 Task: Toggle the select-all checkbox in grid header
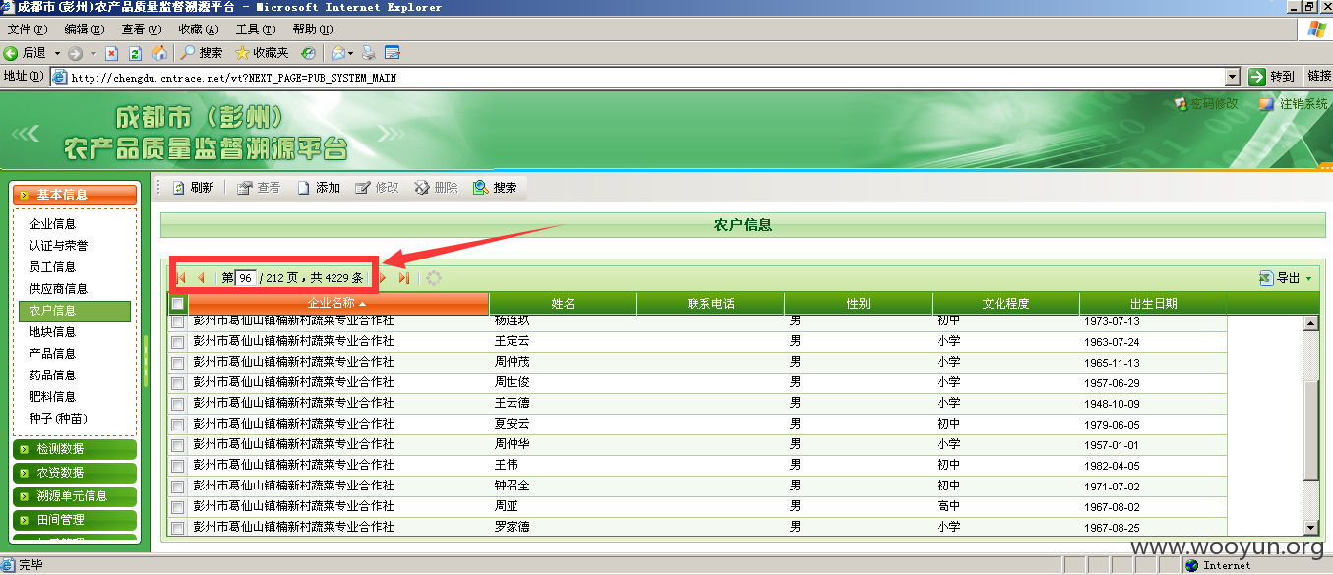pos(177,304)
